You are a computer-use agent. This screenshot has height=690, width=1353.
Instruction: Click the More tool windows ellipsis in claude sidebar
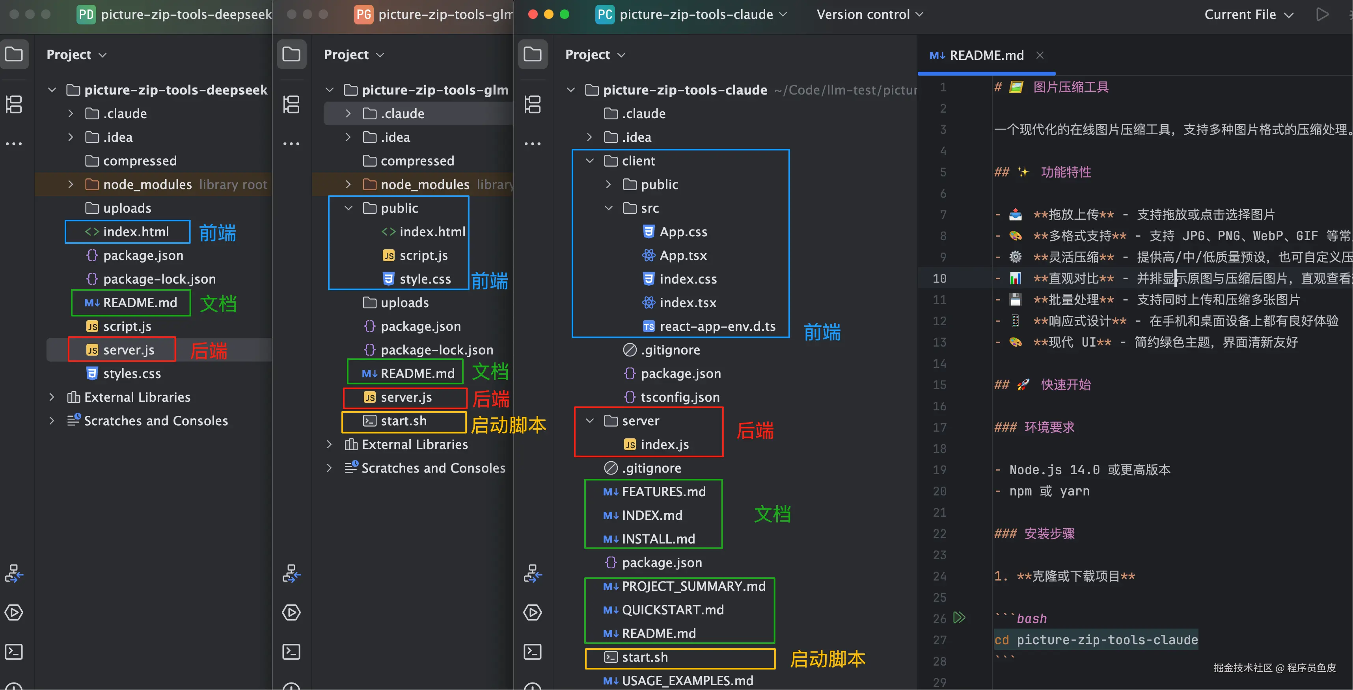coord(532,143)
